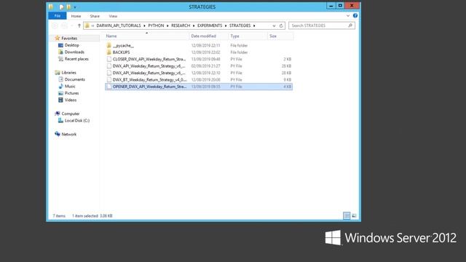Open Desktop from Favorites
This screenshot has width=466, height=262.
click(71, 45)
